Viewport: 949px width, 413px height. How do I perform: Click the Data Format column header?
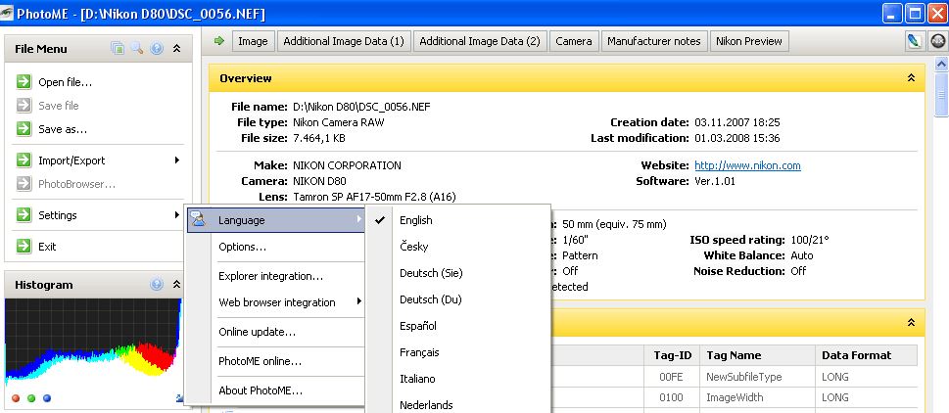[x=866, y=355]
